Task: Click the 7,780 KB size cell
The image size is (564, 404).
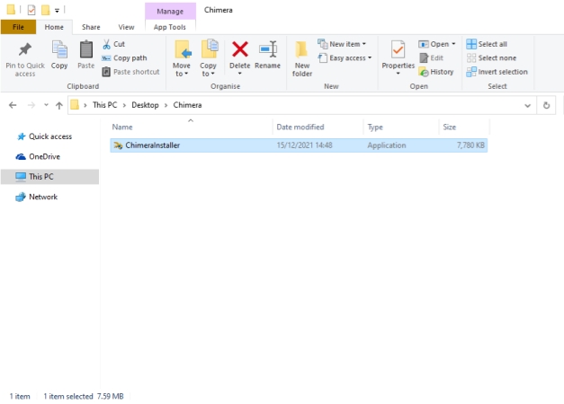Action: 470,145
